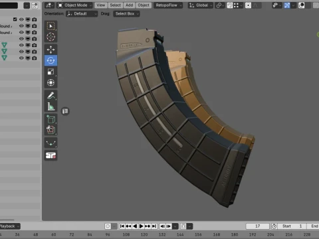Select the first Round item in the outliner
The width and height of the screenshot is (319, 239).
tap(6, 26)
